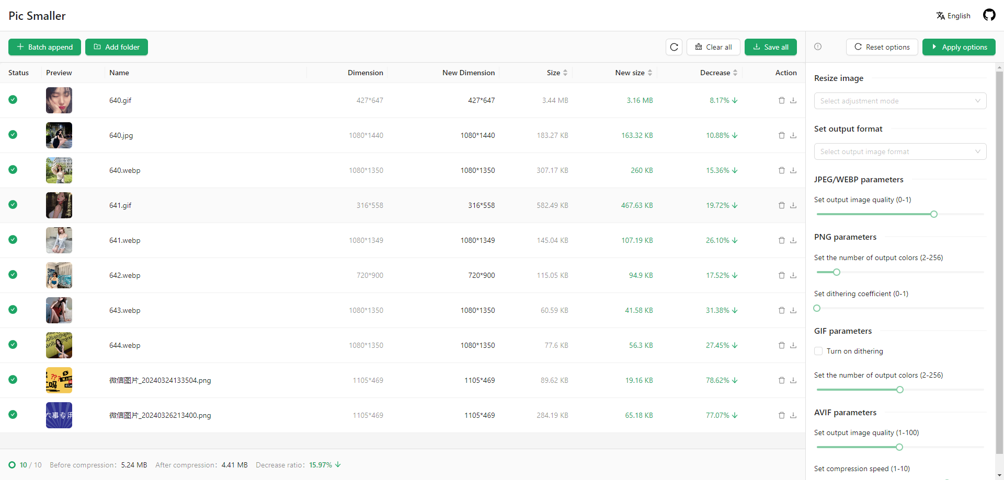Screen dimensions: 1004x480
Task: Delete the 644.webp entry
Action: [x=781, y=345]
